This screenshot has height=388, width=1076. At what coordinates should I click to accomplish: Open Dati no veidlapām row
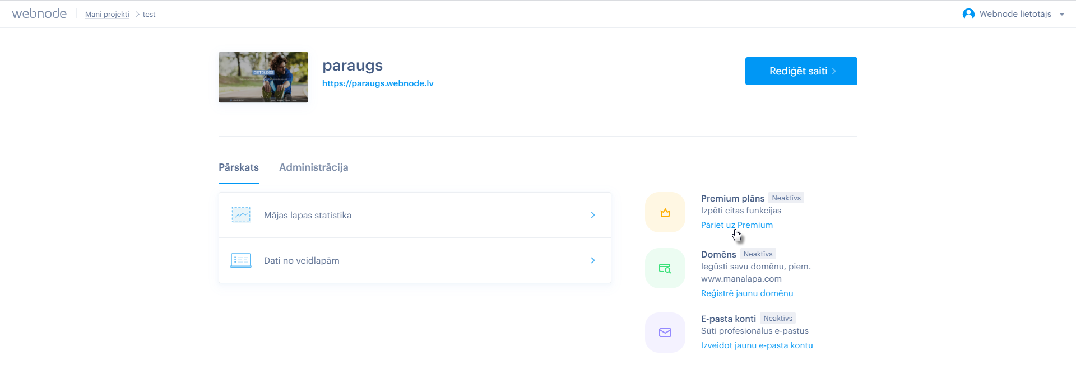point(415,260)
